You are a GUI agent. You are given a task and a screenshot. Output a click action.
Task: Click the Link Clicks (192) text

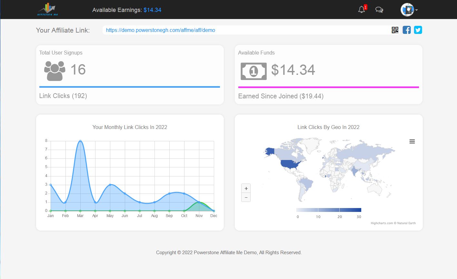point(63,96)
